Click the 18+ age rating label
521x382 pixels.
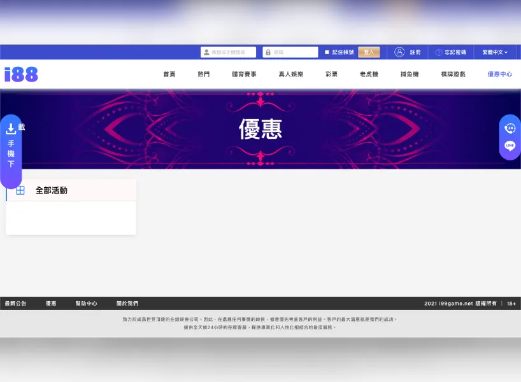click(510, 303)
